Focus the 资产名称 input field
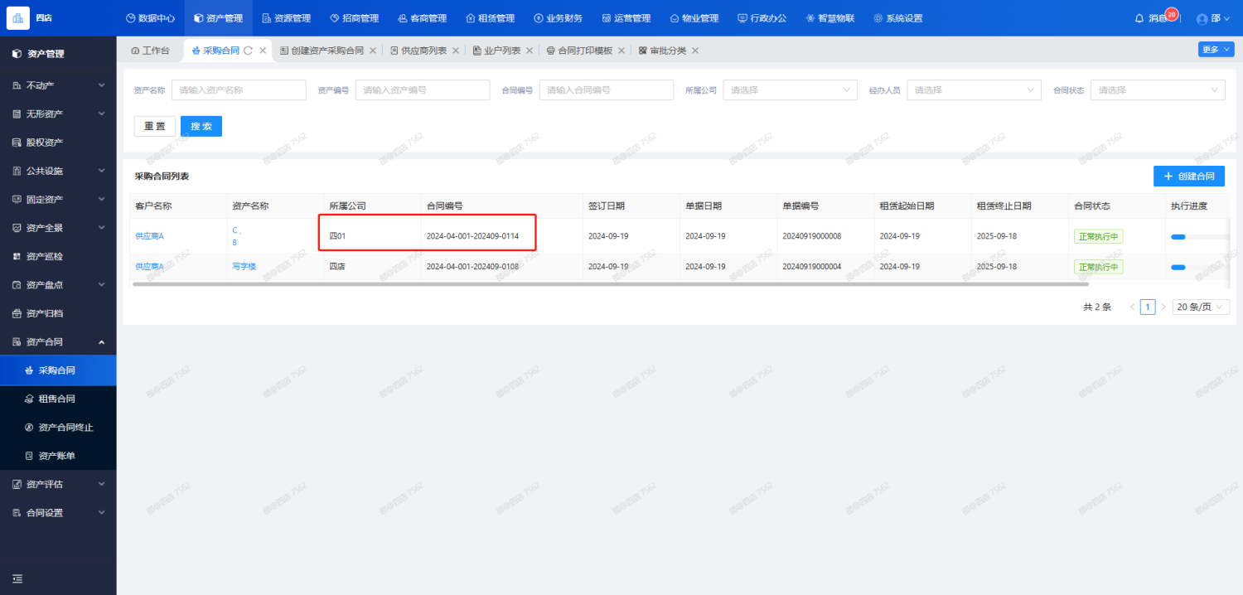Image resolution: width=1243 pixels, height=595 pixels. pos(239,90)
